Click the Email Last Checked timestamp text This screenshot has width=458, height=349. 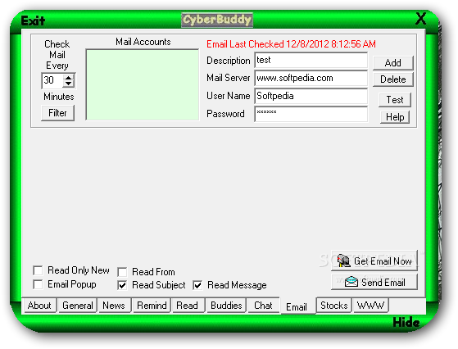pos(291,44)
